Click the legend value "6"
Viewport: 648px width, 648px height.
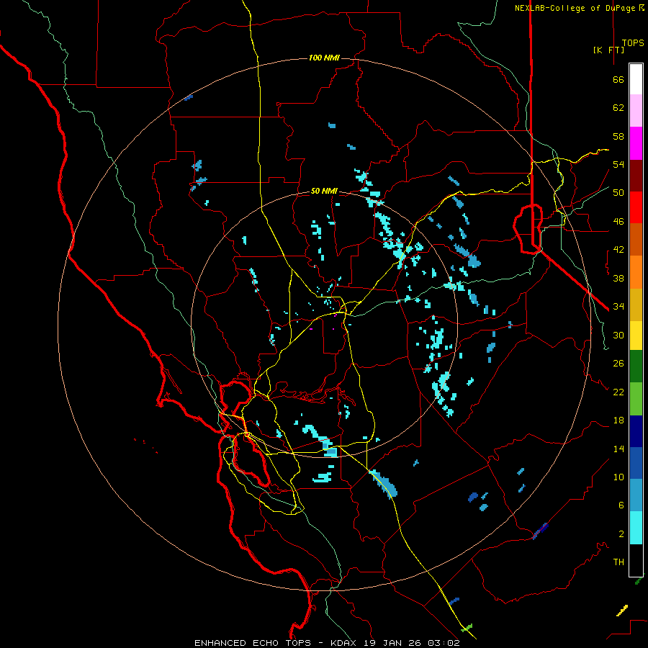tap(621, 505)
